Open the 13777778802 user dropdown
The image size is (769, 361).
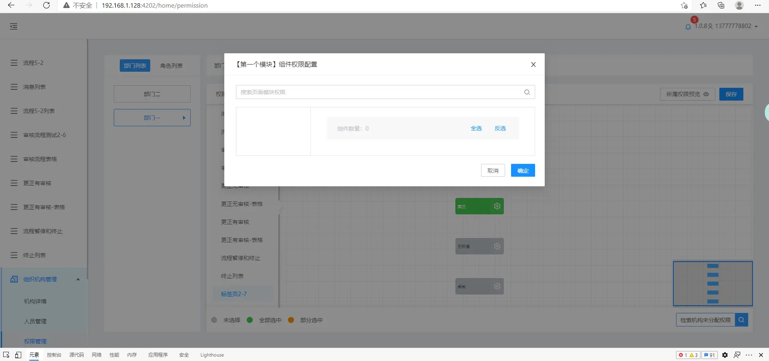(x=733, y=26)
